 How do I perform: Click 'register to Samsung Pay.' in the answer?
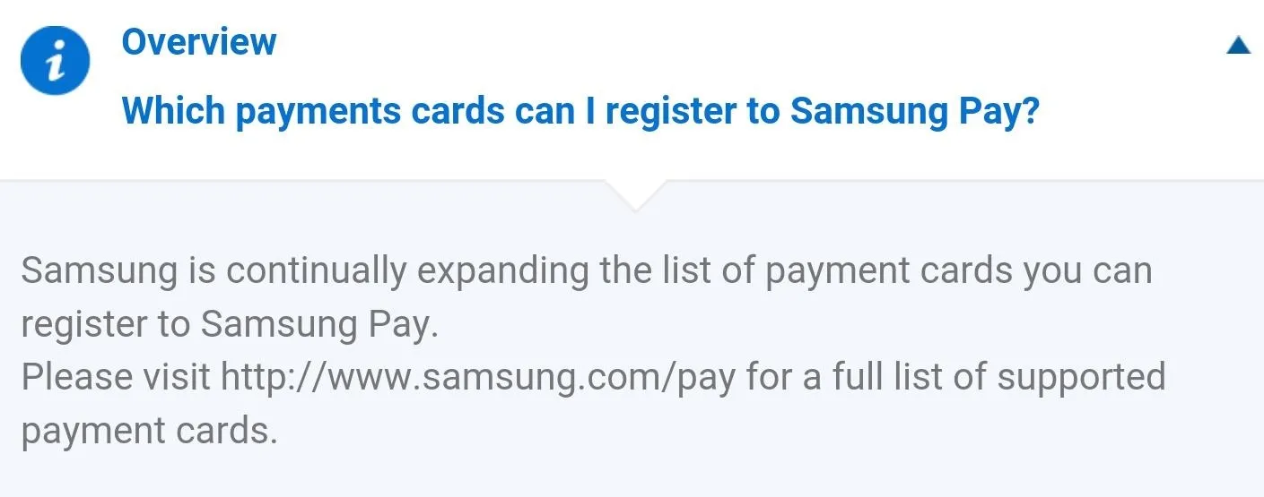[229, 324]
